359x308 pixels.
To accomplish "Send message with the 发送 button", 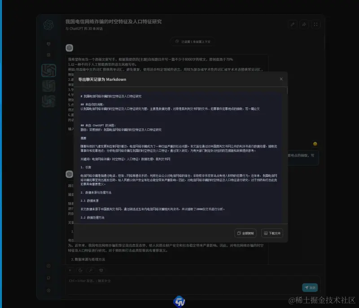I will [x=309, y=287].
